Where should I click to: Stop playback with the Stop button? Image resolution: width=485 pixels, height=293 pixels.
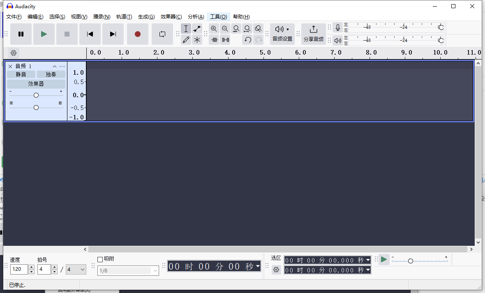click(67, 34)
